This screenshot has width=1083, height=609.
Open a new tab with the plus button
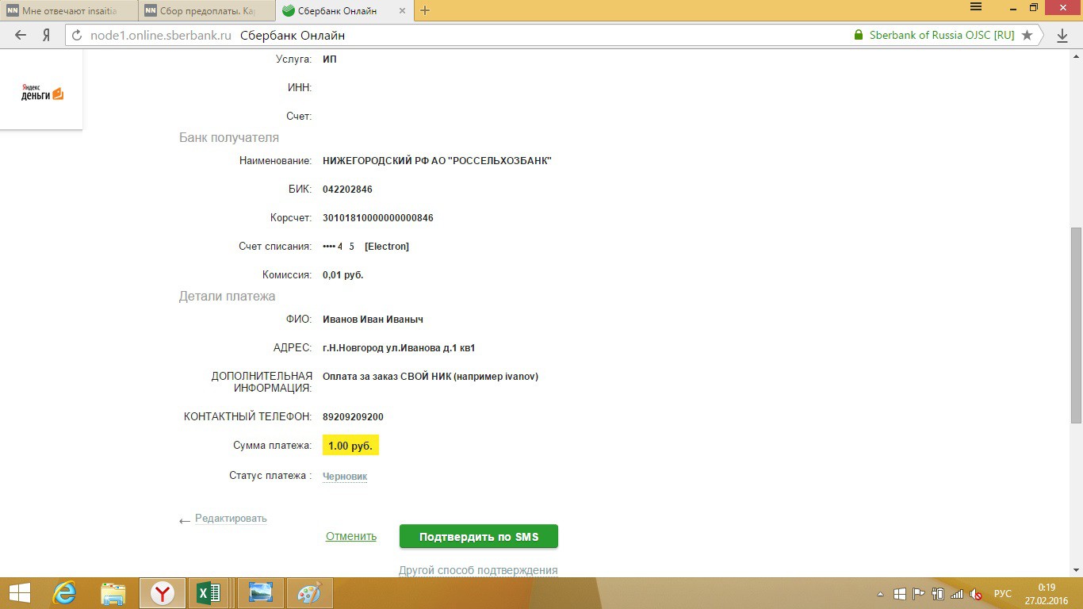[425, 10]
